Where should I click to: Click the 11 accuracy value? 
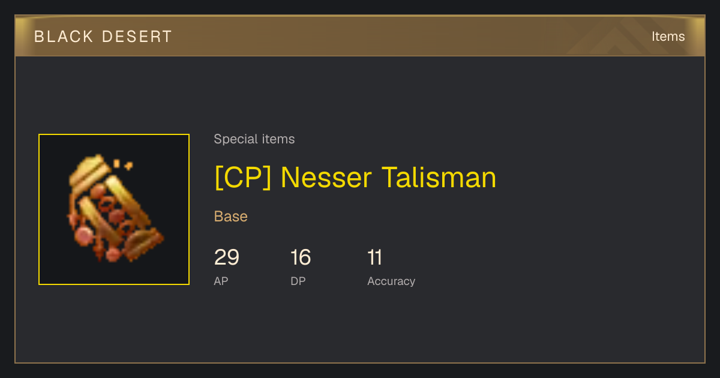coord(375,257)
